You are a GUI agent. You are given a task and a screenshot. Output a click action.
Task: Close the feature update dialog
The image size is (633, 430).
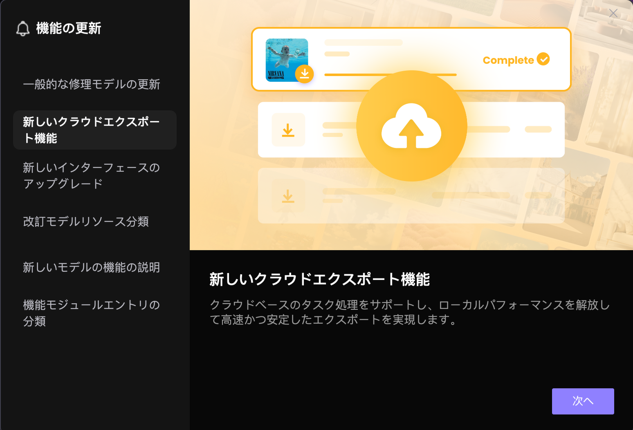tap(613, 13)
